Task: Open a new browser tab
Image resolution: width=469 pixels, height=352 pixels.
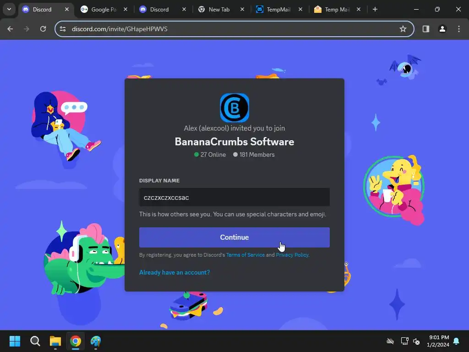Action: (x=375, y=10)
